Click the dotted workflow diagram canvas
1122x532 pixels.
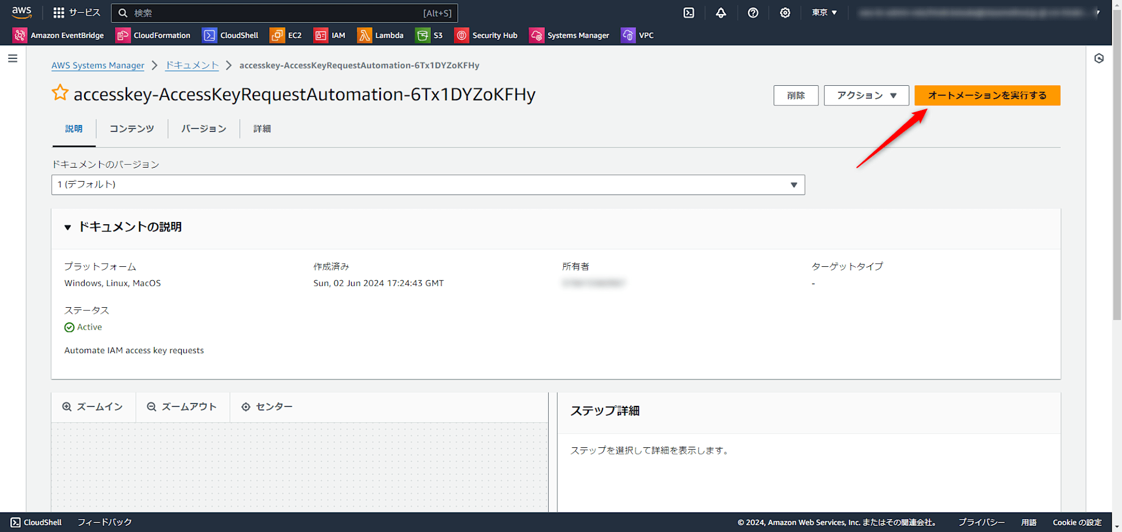click(300, 468)
